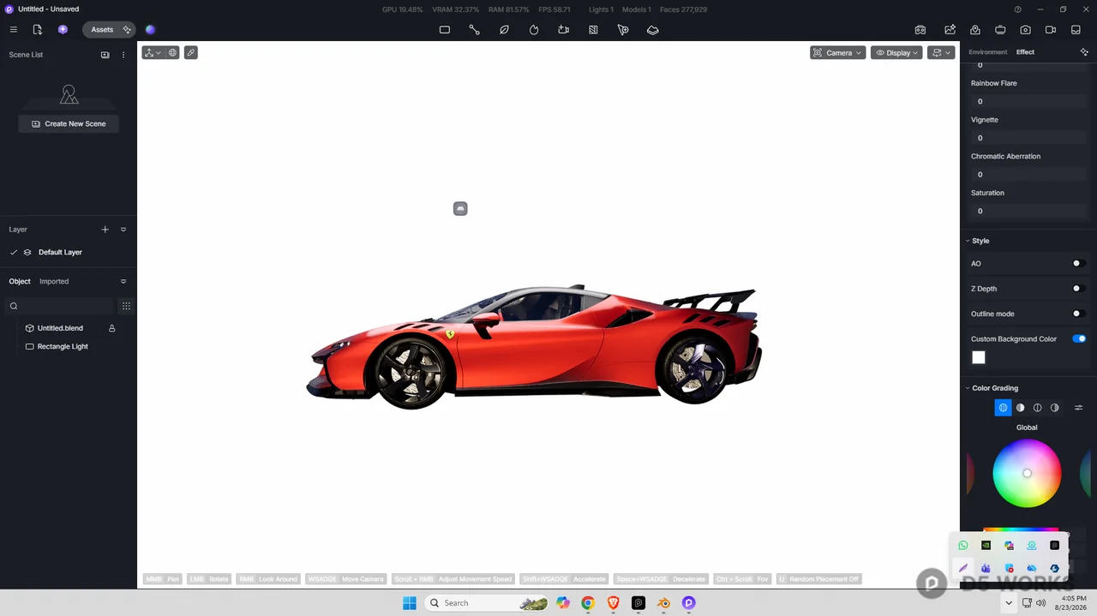Select Shadows color grading mode button
The height and width of the screenshot is (616, 1097).
[1021, 408]
